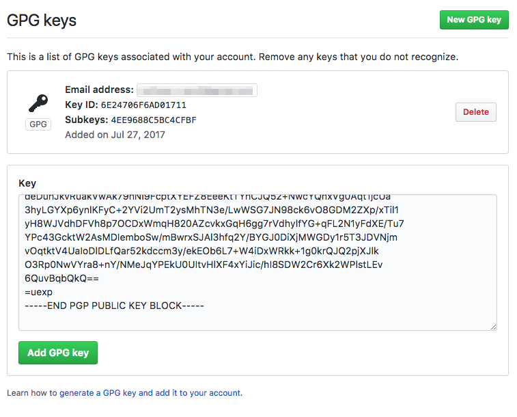Click the blurred email address field

(196, 90)
